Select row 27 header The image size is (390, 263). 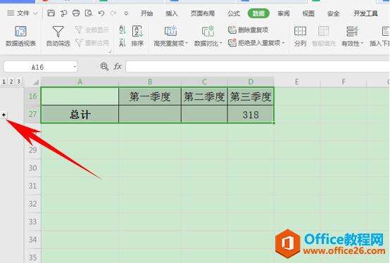click(32, 114)
